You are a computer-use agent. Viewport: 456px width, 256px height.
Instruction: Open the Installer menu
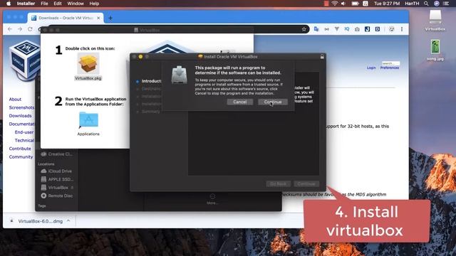[x=26, y=4]
